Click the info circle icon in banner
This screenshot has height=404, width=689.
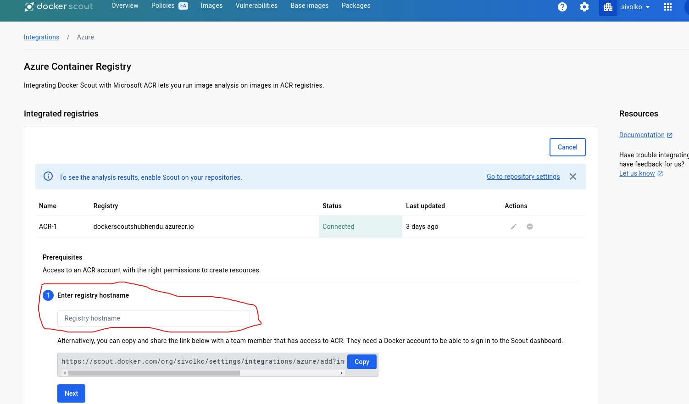click(48, 176)
